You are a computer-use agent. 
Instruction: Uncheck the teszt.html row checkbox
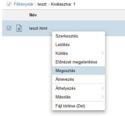pyautogui.click(x=9, y=28)
